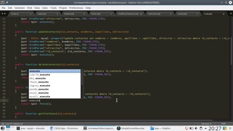The width and height of the screenshot is (233, 131).
Task: Select the crud.php tab
Action: 214,14
